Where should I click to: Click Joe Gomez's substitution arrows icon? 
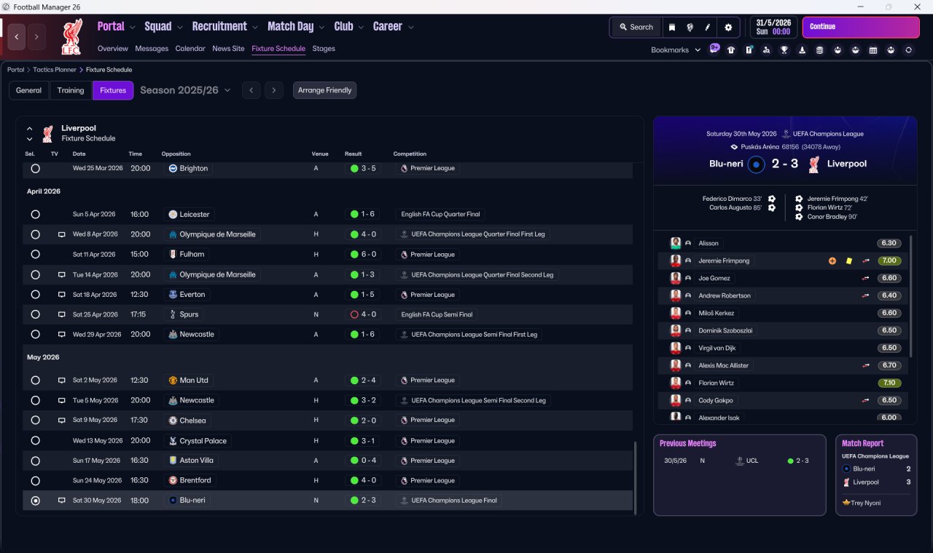(x=866, y=278)
